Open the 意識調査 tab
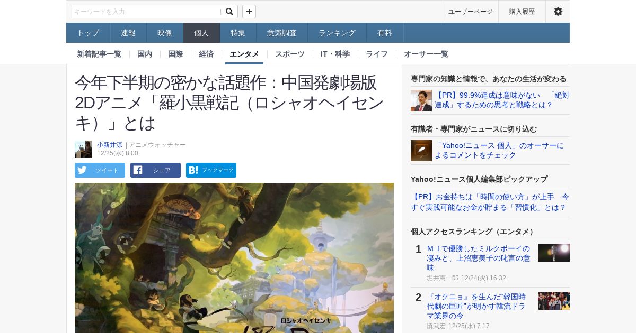 [282, 33]
